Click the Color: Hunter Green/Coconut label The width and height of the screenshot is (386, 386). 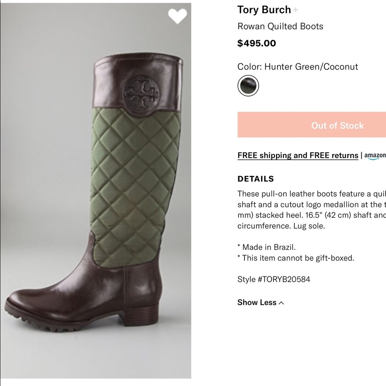[x=298, y=66]
